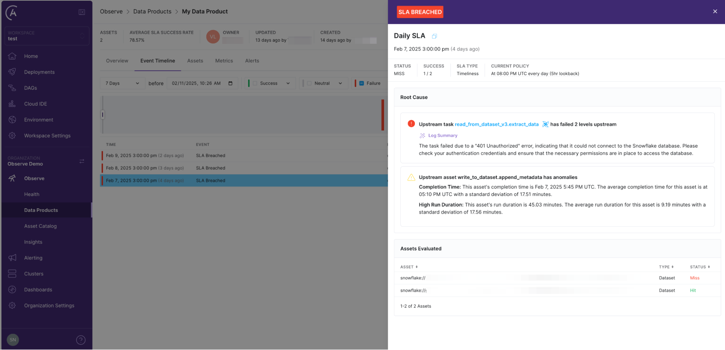The height and width of the screenshot is (350, 725).
Task: Open the SN user avatar
Action: click(13, 340)
